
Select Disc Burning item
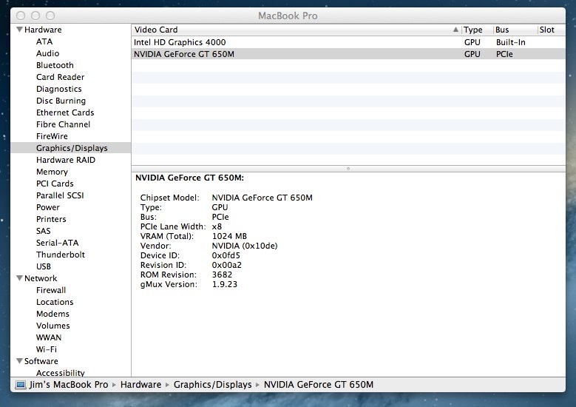tap(61, 101)
